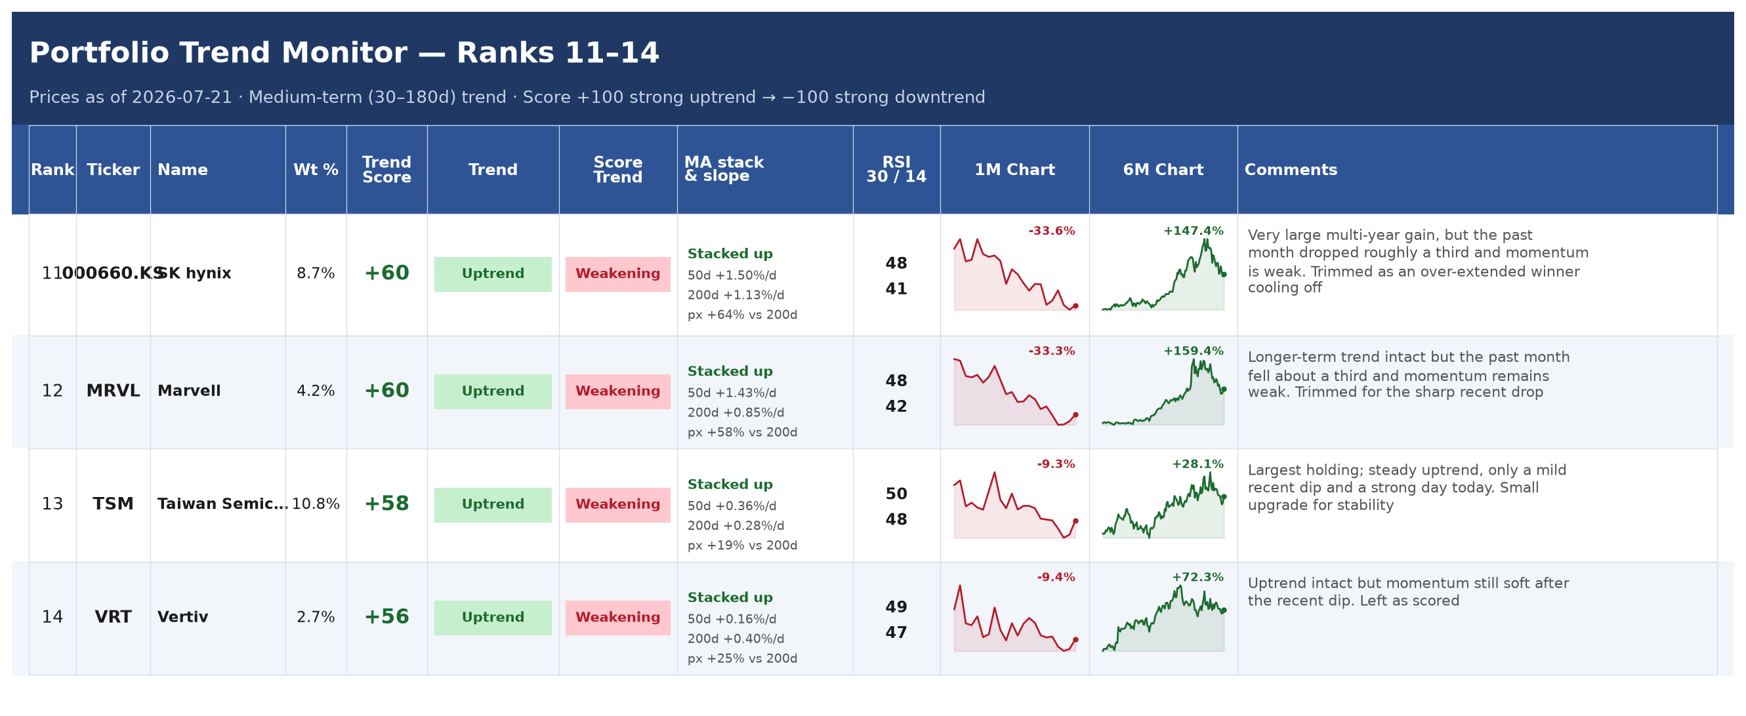This screenshot has width=1746, height=716.
Task: Click the Weakening badge in SK hynix row
Action: [618, 274]
